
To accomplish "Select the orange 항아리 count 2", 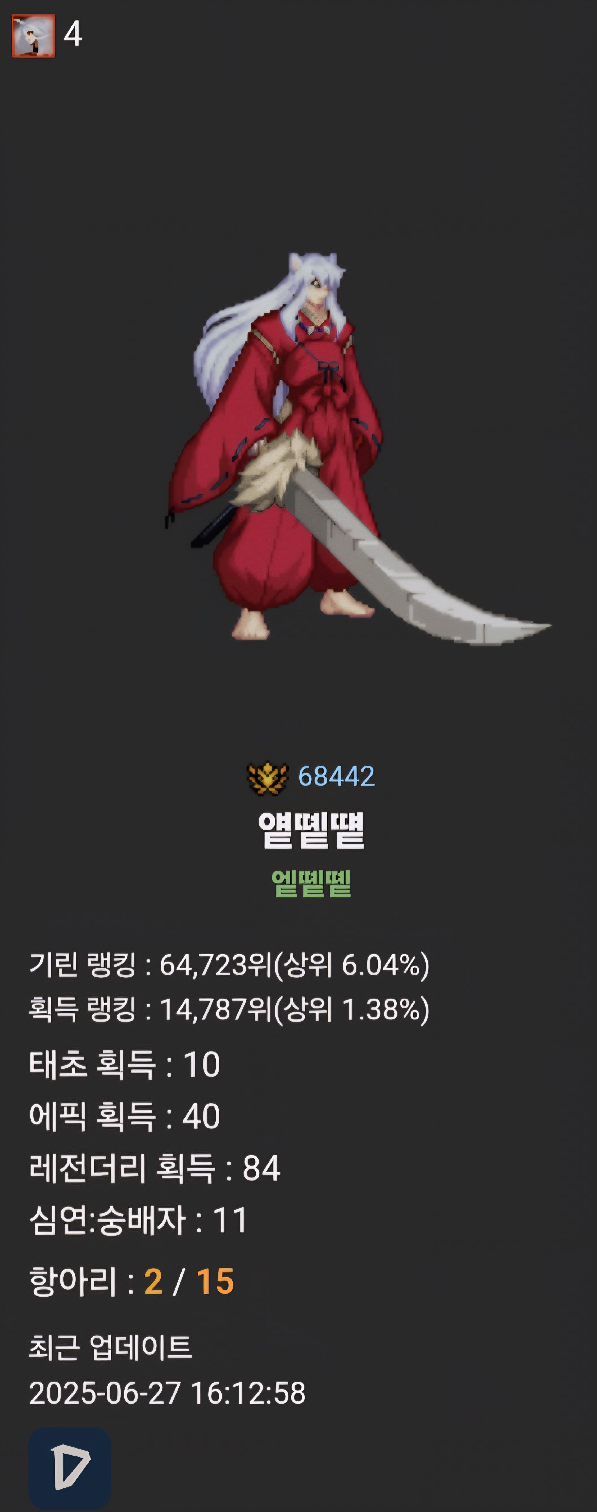I will 153,1282.
